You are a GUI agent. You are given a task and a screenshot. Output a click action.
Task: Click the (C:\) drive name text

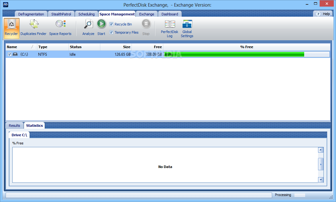tap(24, 54)
